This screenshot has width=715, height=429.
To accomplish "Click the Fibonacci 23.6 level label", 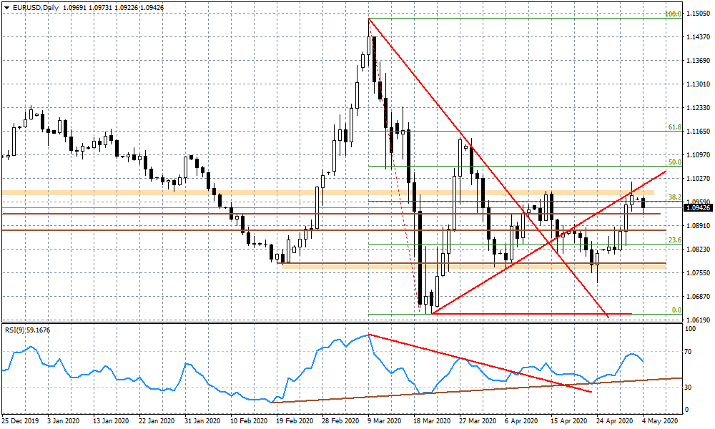I will [x=675, y=240].
